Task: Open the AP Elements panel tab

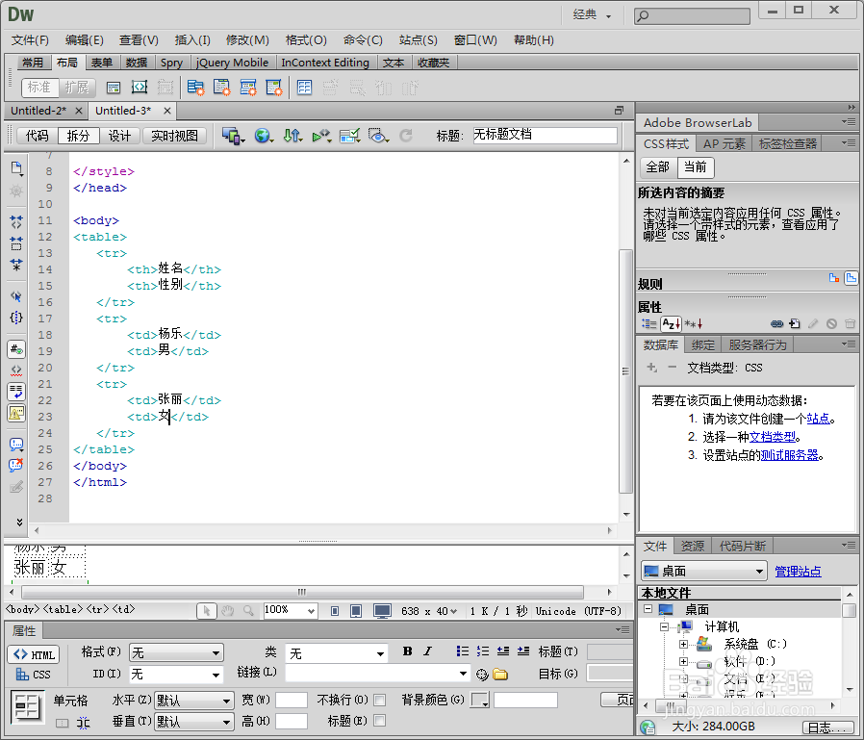Action: click(724, 143)
